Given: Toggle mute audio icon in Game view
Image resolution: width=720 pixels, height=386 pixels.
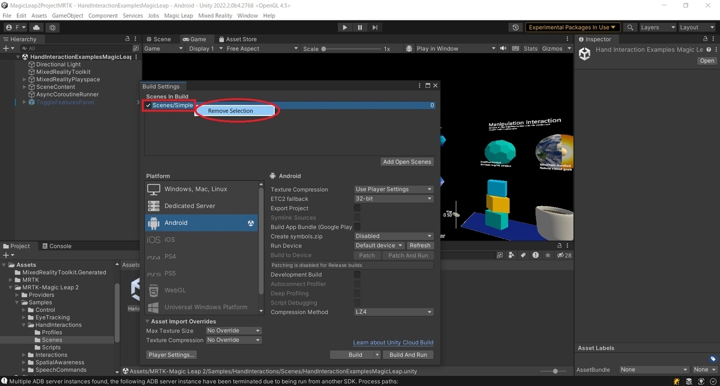Looking at the screenshot, I should (x=503, y=49).
